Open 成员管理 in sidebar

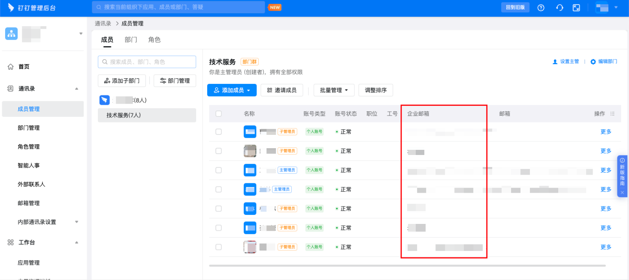pyautogui.click(x=43, y=109)
